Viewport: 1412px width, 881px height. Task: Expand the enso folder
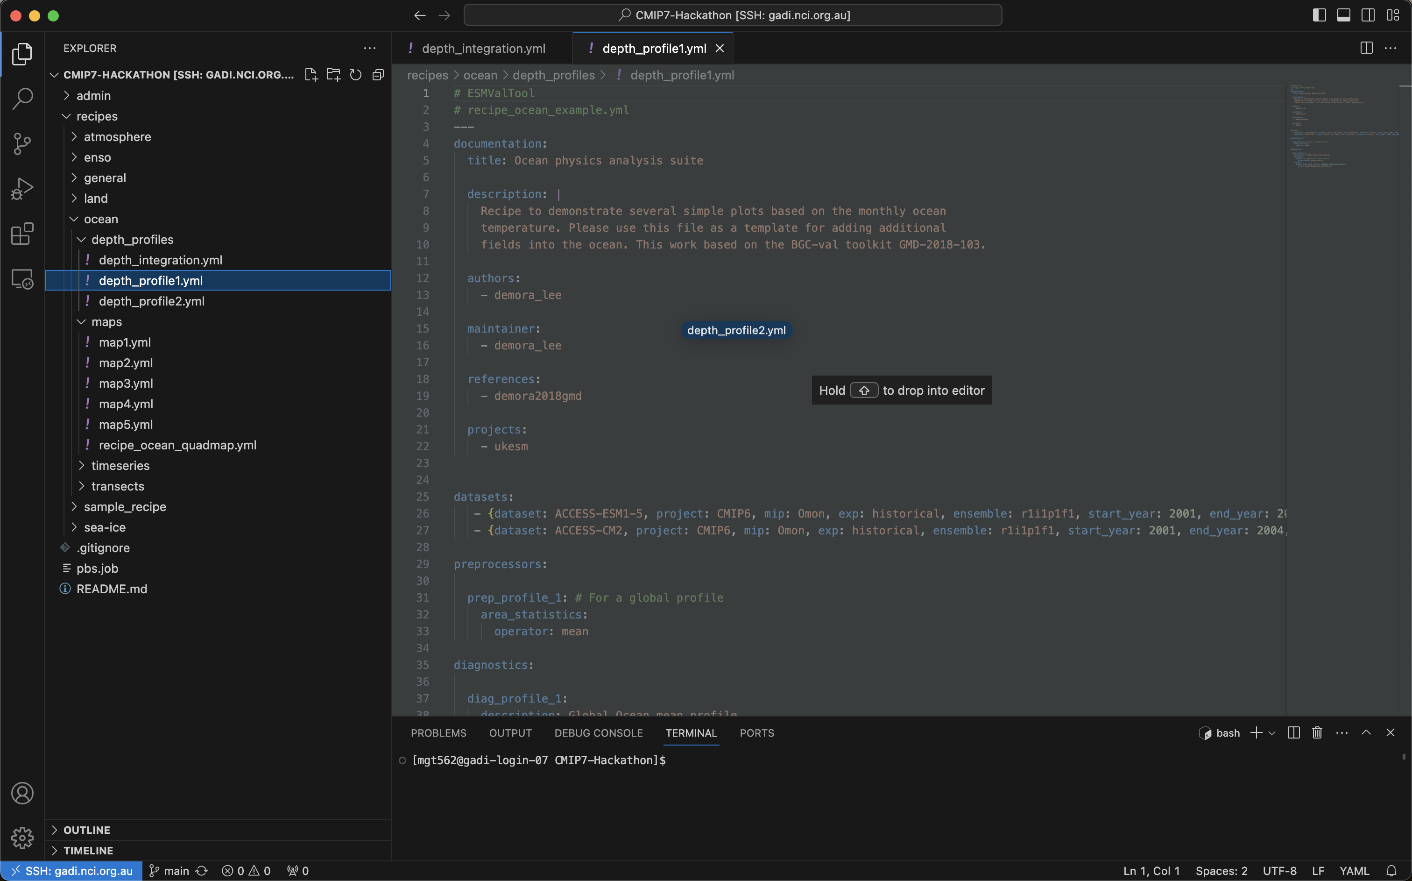[218, 157]
